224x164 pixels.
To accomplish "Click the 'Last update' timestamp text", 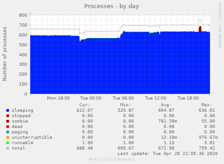I will [x=168, y=154].
